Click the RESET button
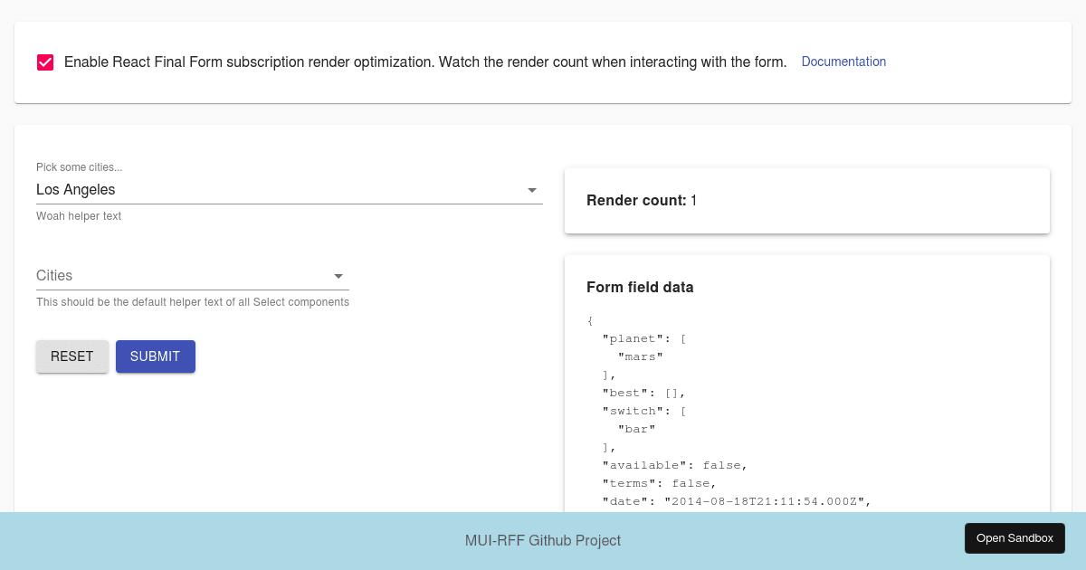 tap(72, 356)
